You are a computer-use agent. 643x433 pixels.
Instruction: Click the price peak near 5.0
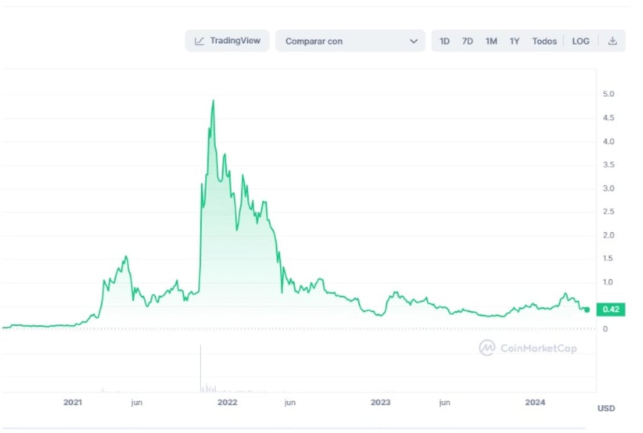point(213,101)
